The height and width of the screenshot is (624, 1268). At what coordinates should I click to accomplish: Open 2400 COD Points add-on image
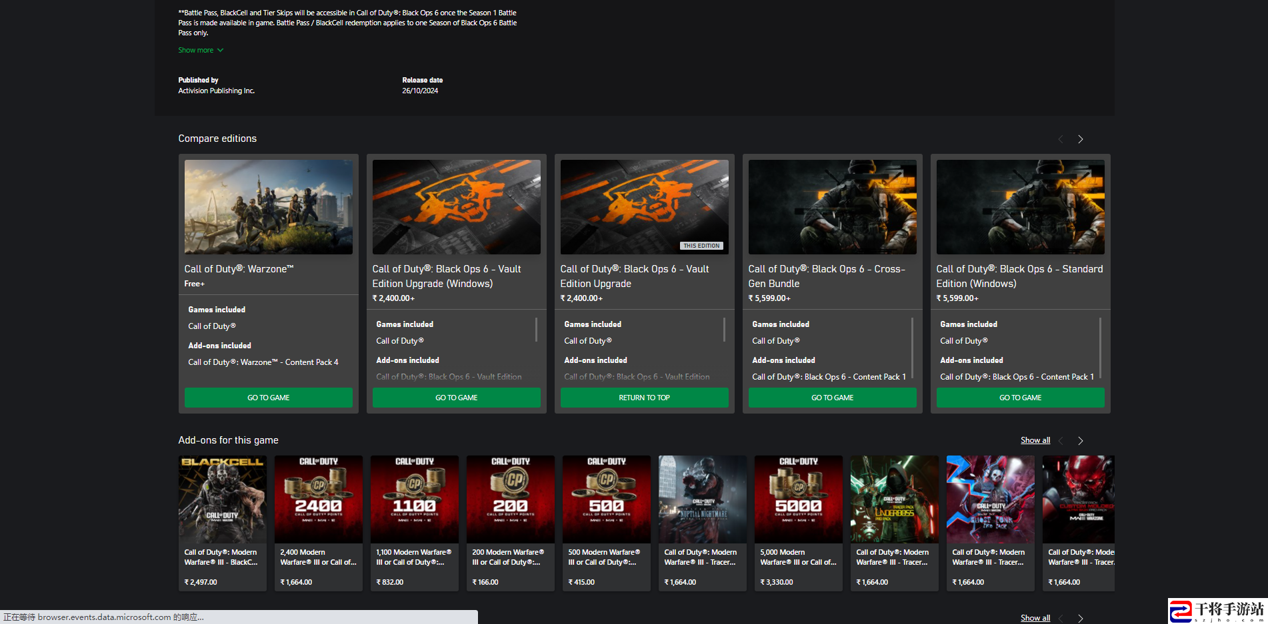(x=319, y=499)
